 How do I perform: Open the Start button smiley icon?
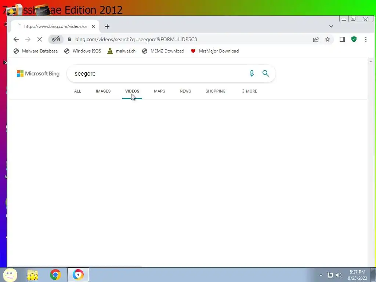[10, 275]
